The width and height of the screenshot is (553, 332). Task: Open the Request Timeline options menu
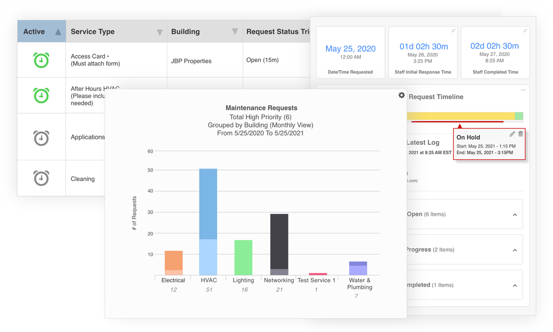tap(523, 89)
